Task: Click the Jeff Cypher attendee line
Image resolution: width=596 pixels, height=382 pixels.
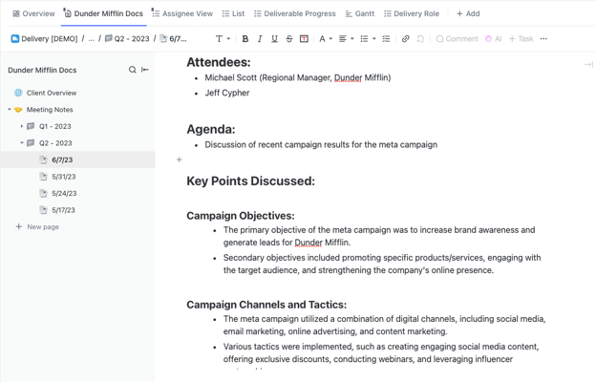Action: (227, 93)
